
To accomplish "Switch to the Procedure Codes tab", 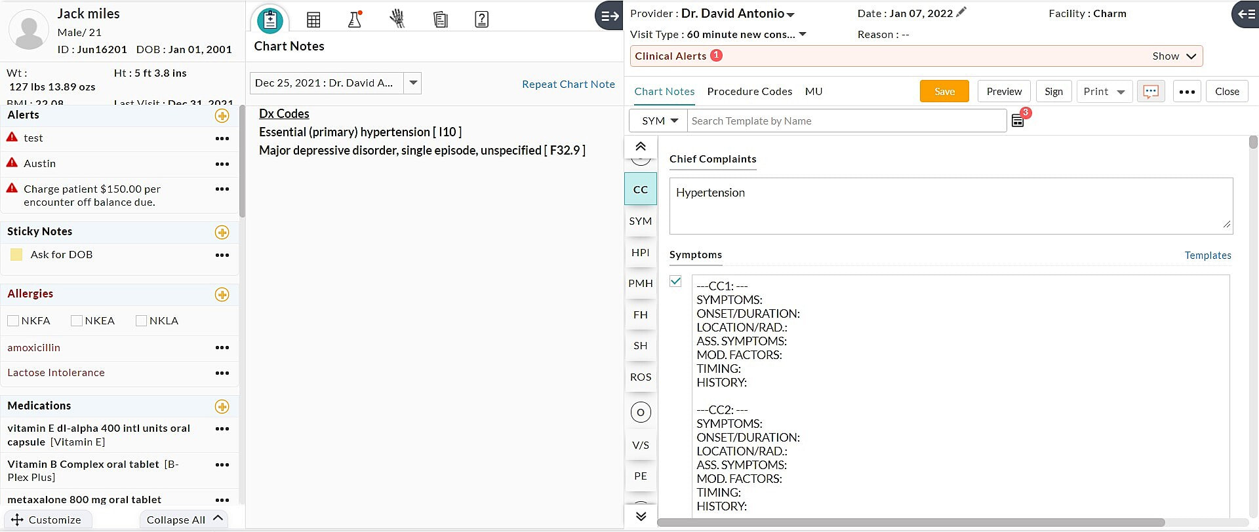I will tap(749, 92).
